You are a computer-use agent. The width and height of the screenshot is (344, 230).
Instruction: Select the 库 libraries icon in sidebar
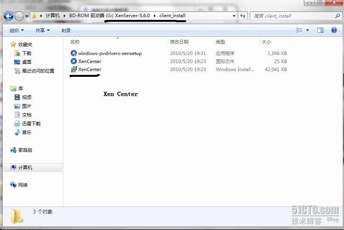13,89
